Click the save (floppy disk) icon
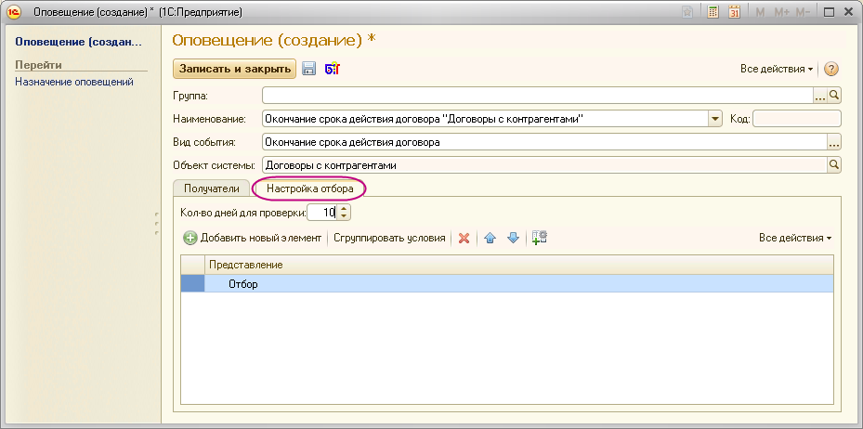This screenshot has width=863, height=429. 309,70
